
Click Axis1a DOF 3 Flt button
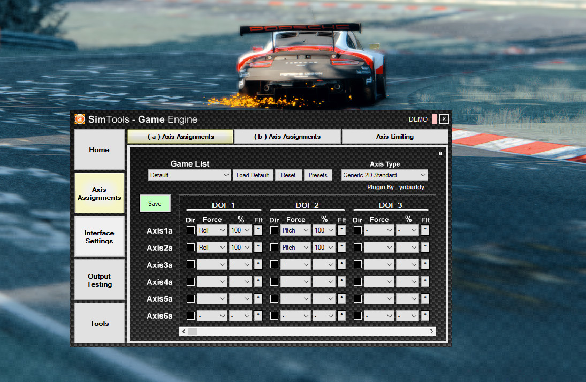pos(425,230)
